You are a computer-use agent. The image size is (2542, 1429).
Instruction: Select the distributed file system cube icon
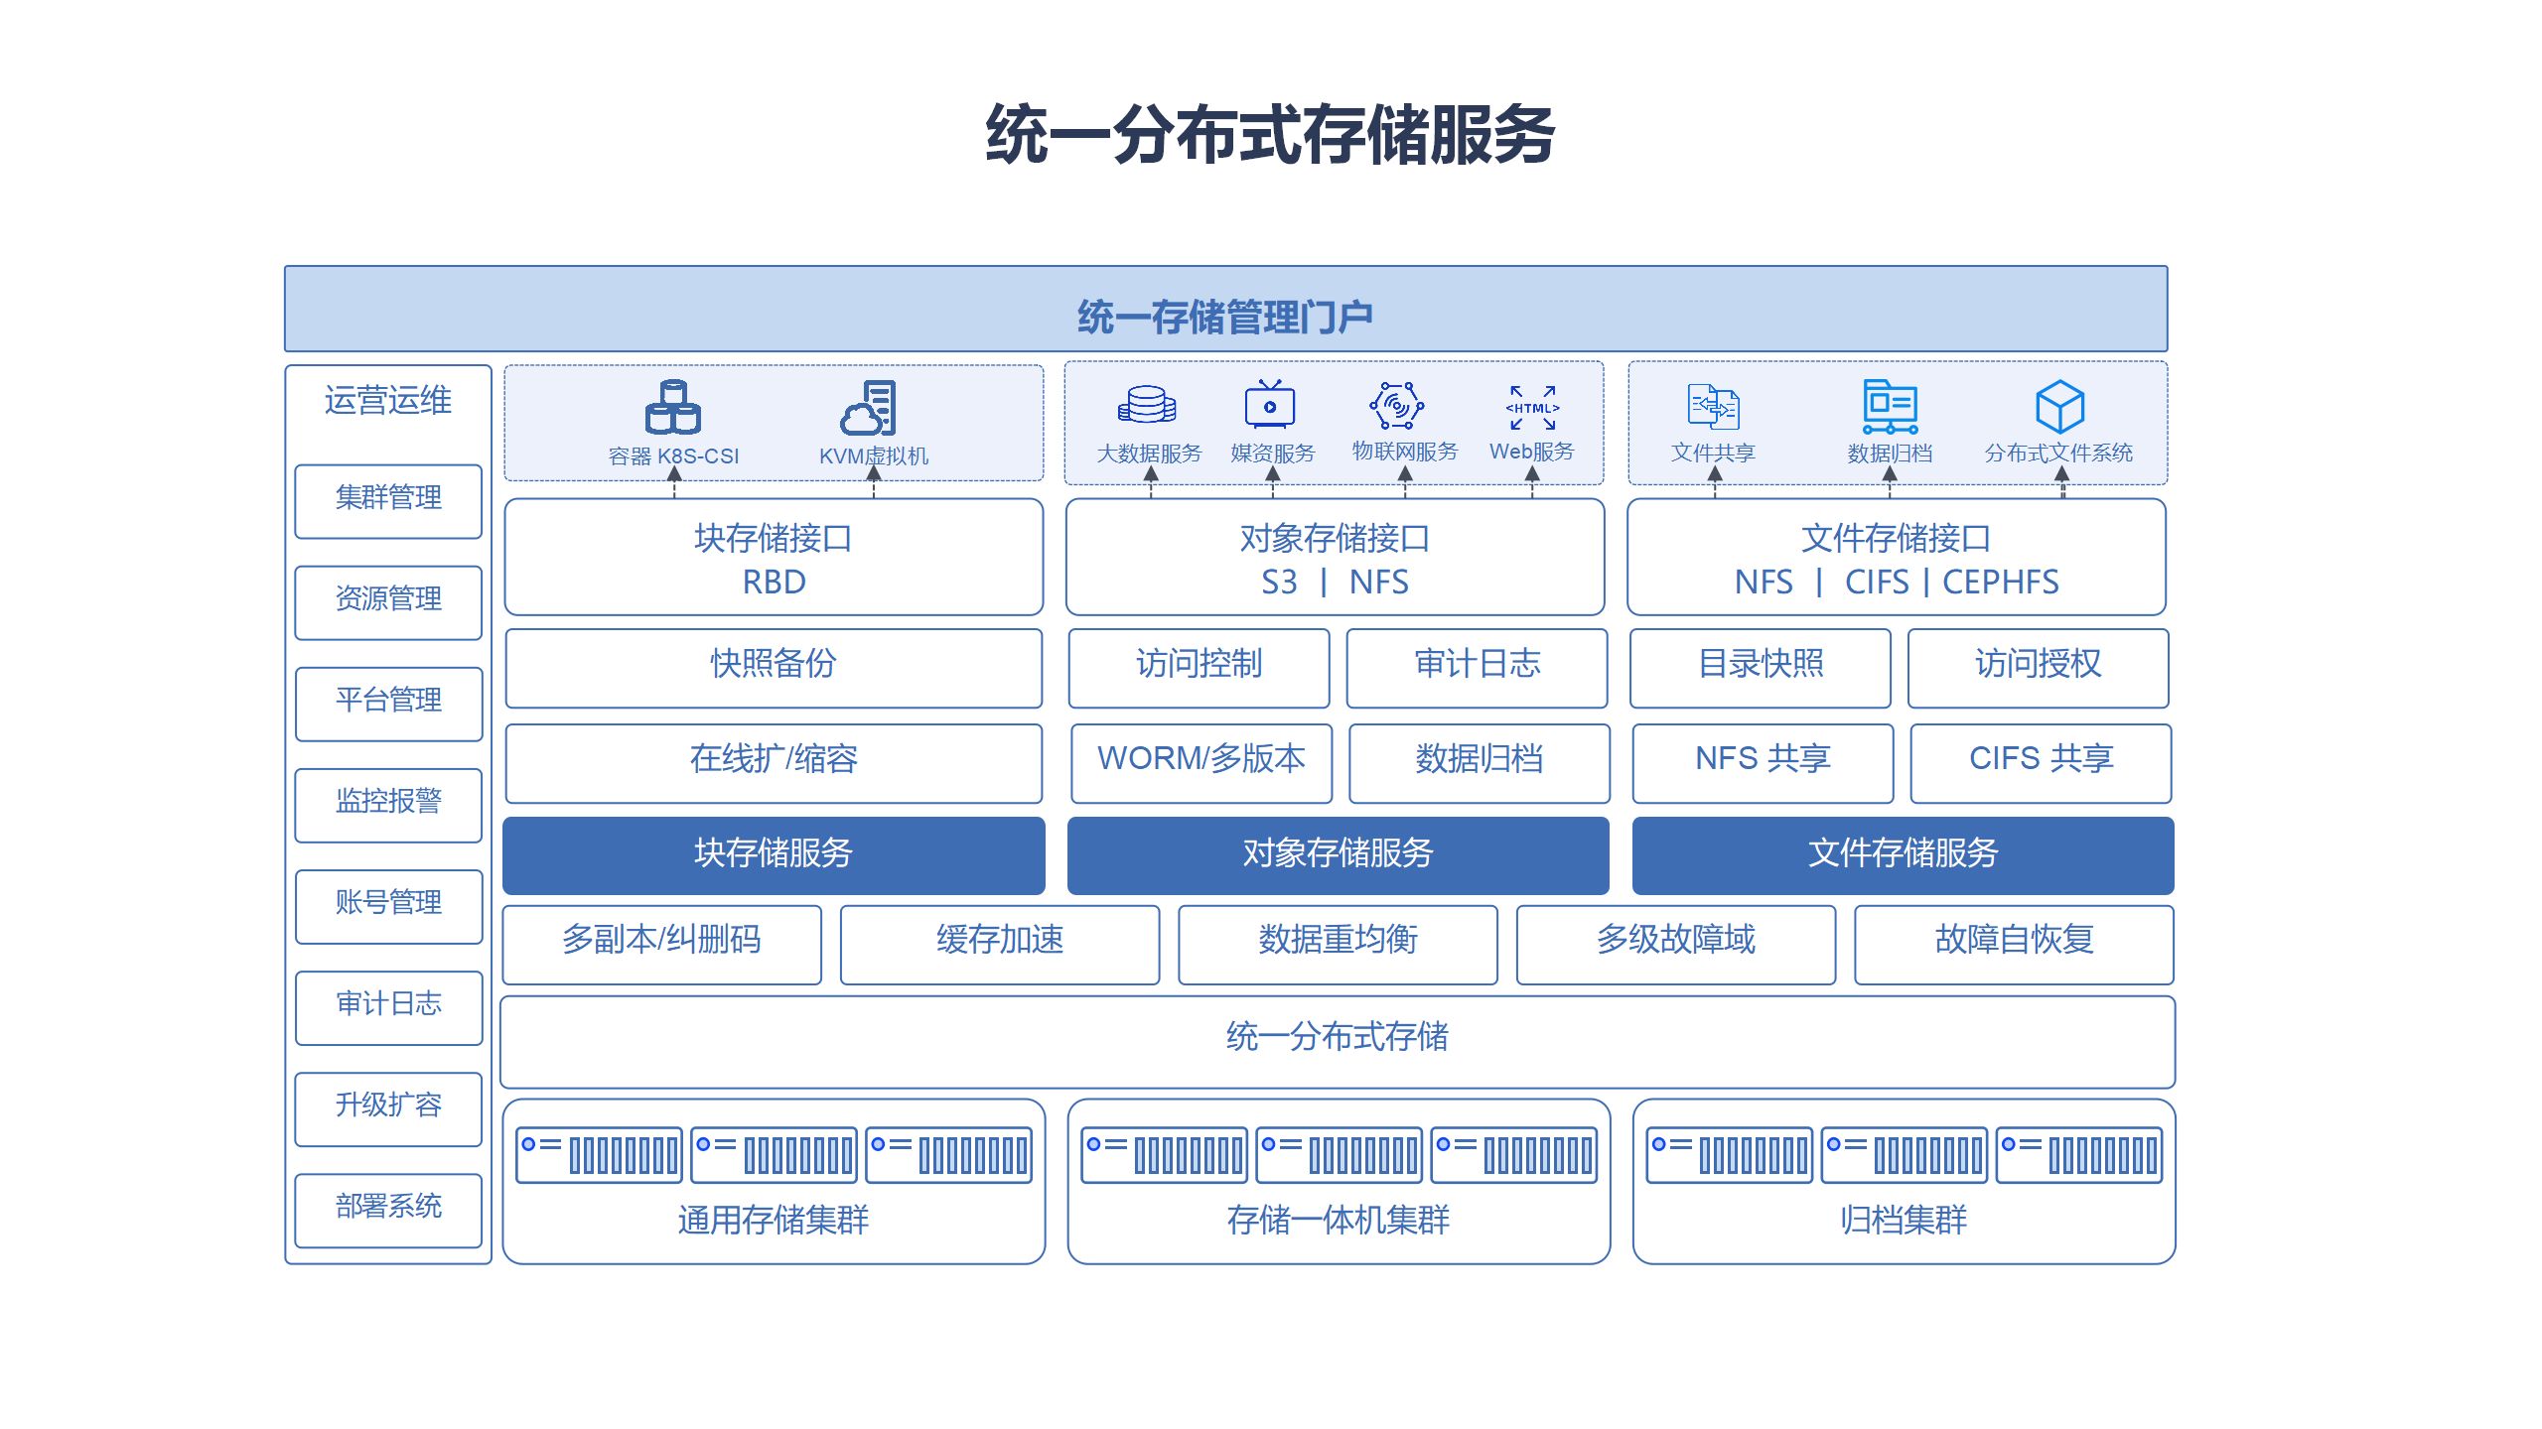pos(2059,406)
